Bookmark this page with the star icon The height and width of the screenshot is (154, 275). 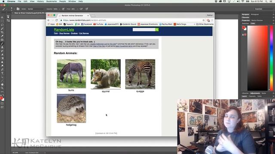click(203, 20)
